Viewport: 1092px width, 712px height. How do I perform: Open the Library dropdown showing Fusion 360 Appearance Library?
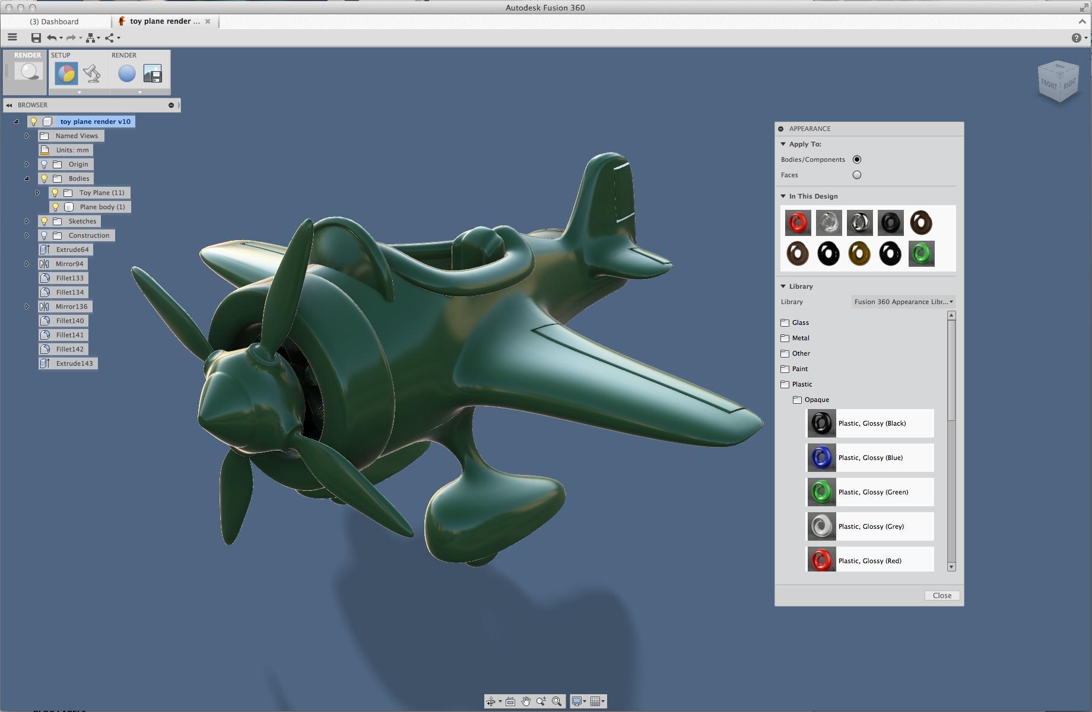pyautogui.click(x=902, y=302)
